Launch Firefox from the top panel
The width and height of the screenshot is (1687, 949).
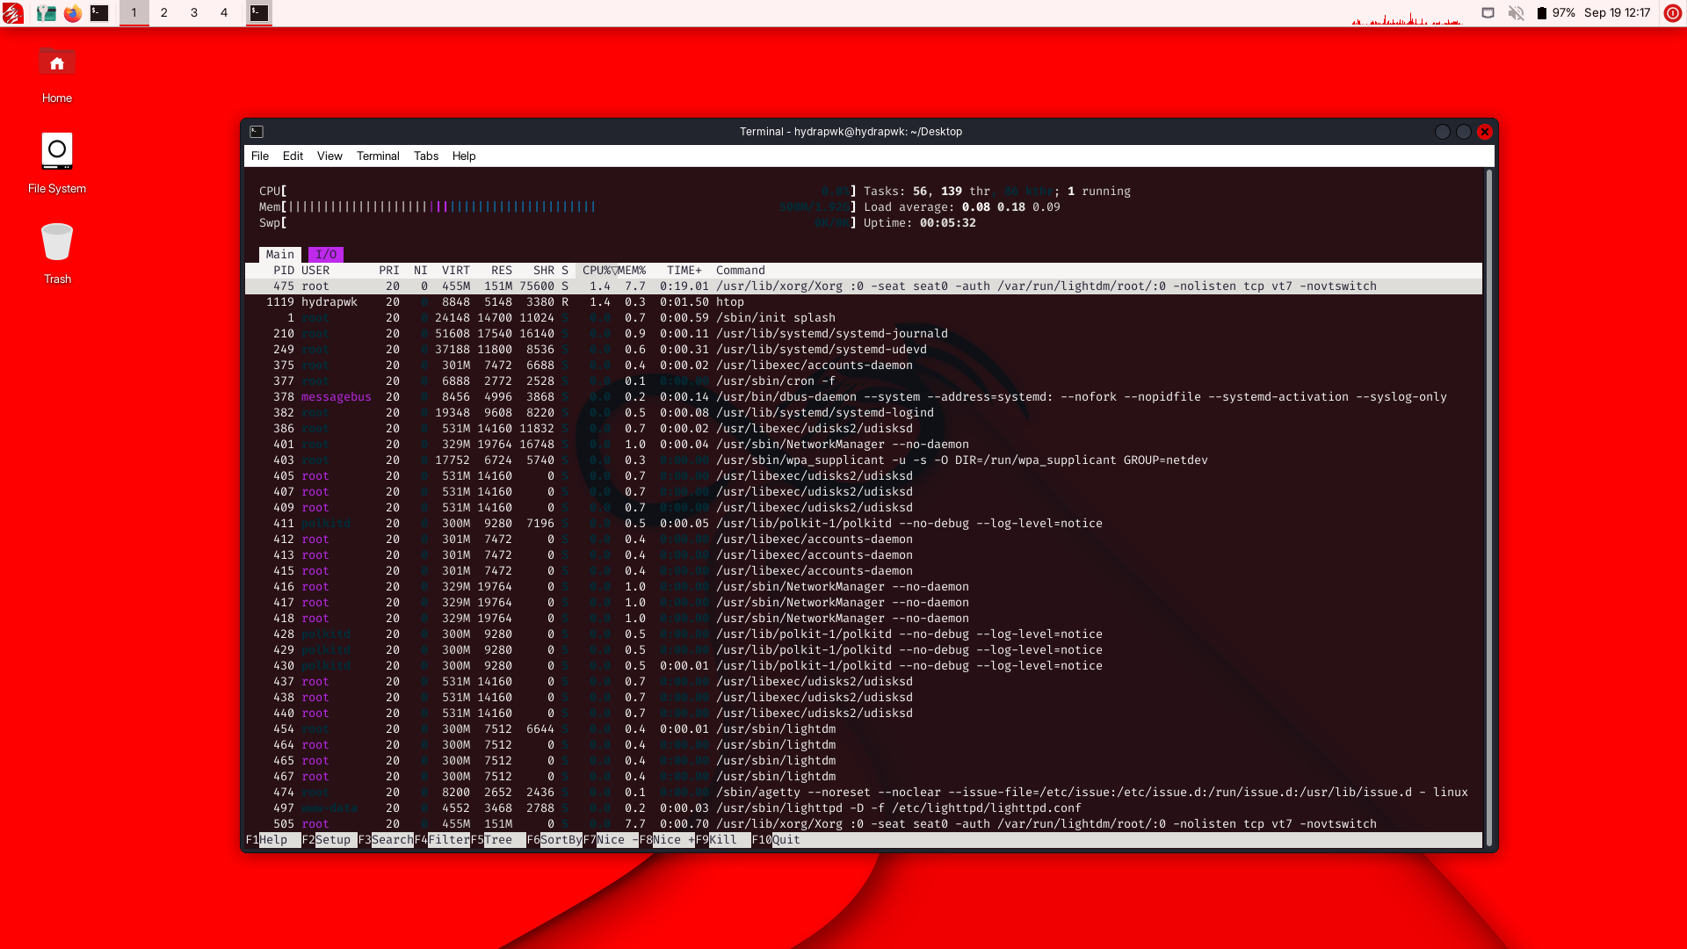click(x=74, y=13)
